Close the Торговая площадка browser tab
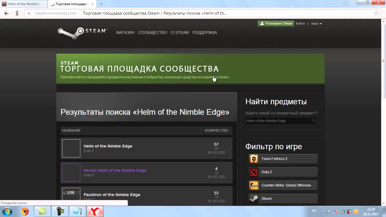Screen dimensions: 386x217 click(x=92, y=4)
